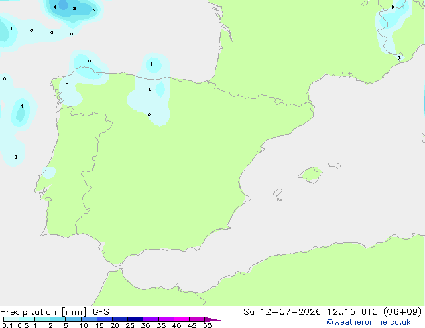This screenshot has width=425, height=328.
Task: Click the '30' legend scale label
Action: tap(145, 325)
